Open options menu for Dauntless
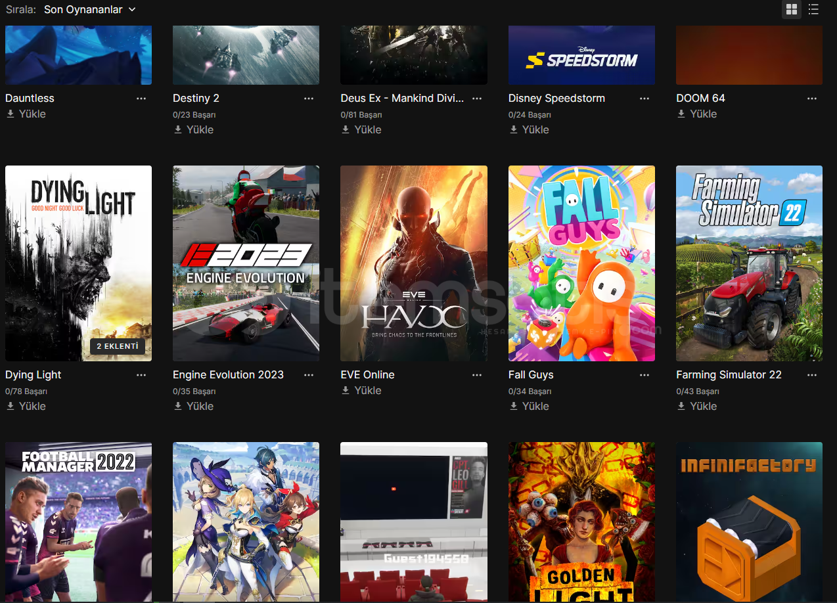The width and height of the screenshot is (837, 603). (141, 98)
